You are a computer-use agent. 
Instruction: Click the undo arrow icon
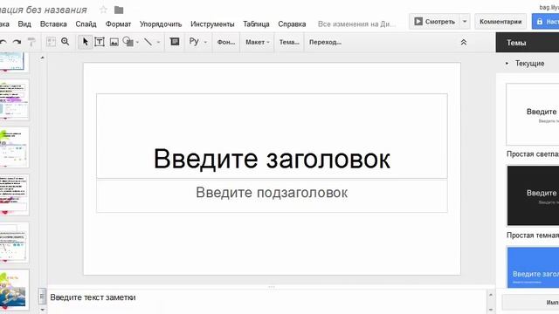tap(3, 42)
